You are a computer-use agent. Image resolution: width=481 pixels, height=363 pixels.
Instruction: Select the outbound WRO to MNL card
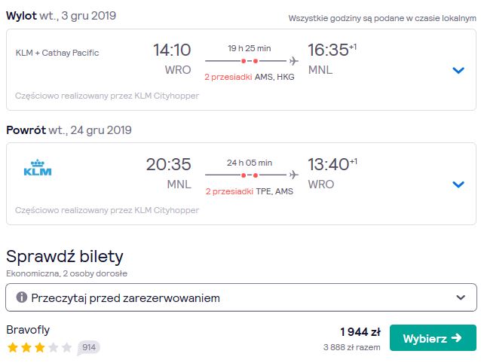pos(241,70)
